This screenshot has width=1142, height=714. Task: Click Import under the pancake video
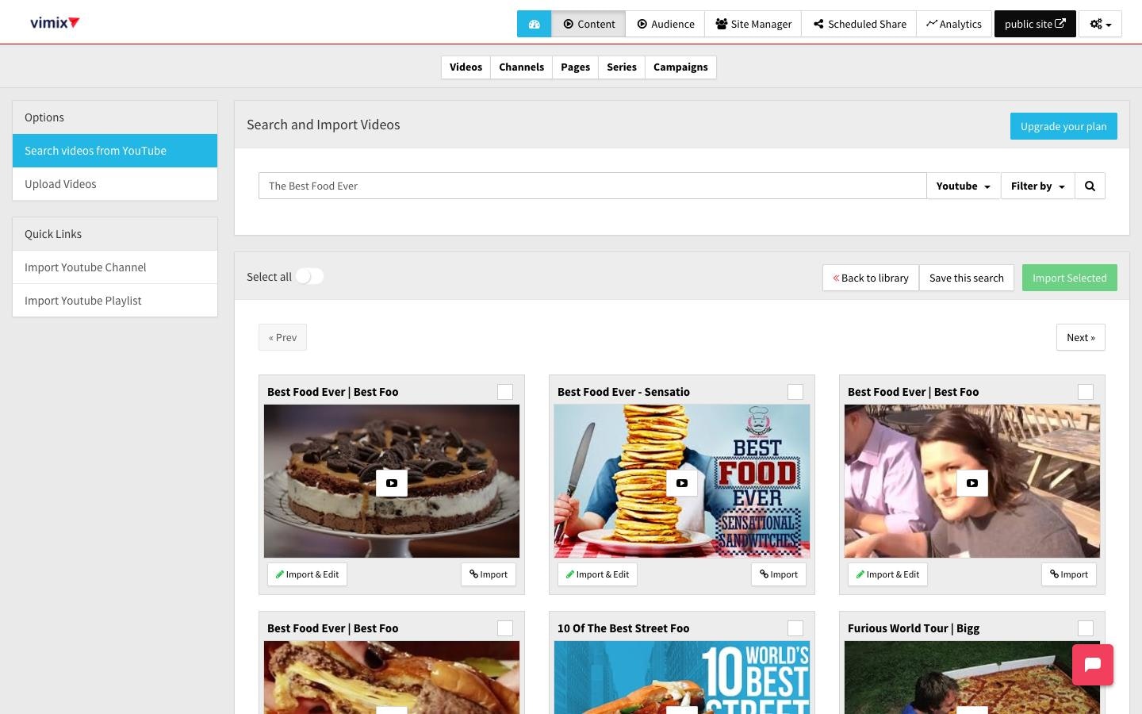tap(779, 574)
